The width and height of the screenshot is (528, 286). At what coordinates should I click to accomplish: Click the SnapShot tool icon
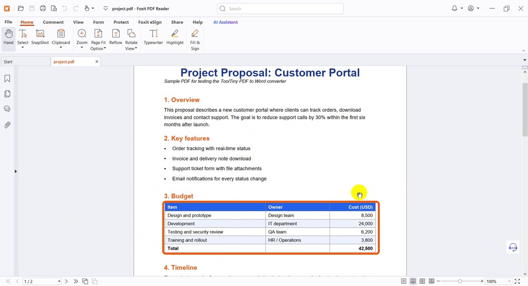[x=40, y=37]
